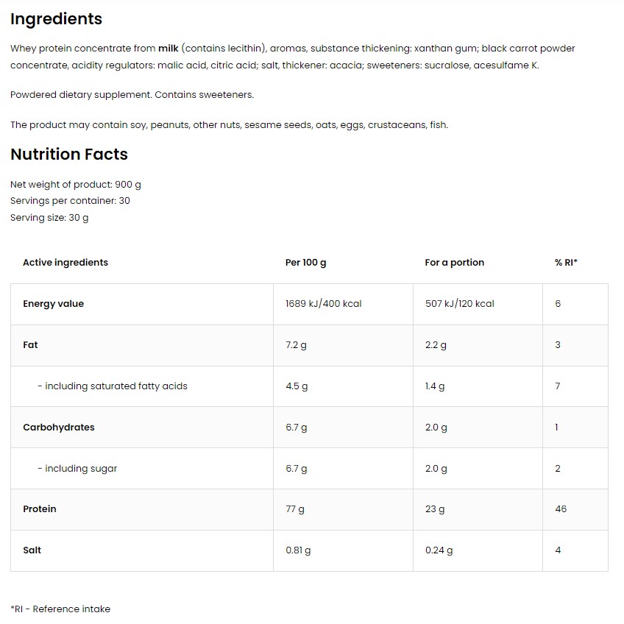This screenshot has width=624, height=624.
Task: Click the 46 percent RI protein cell
Action: (561, 509)
